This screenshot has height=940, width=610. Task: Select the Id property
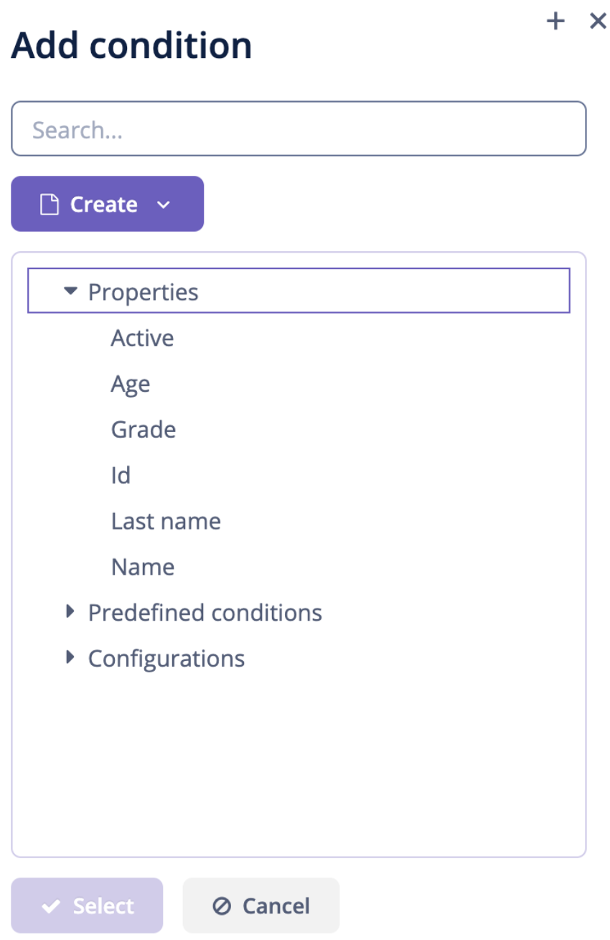(121, 475)
